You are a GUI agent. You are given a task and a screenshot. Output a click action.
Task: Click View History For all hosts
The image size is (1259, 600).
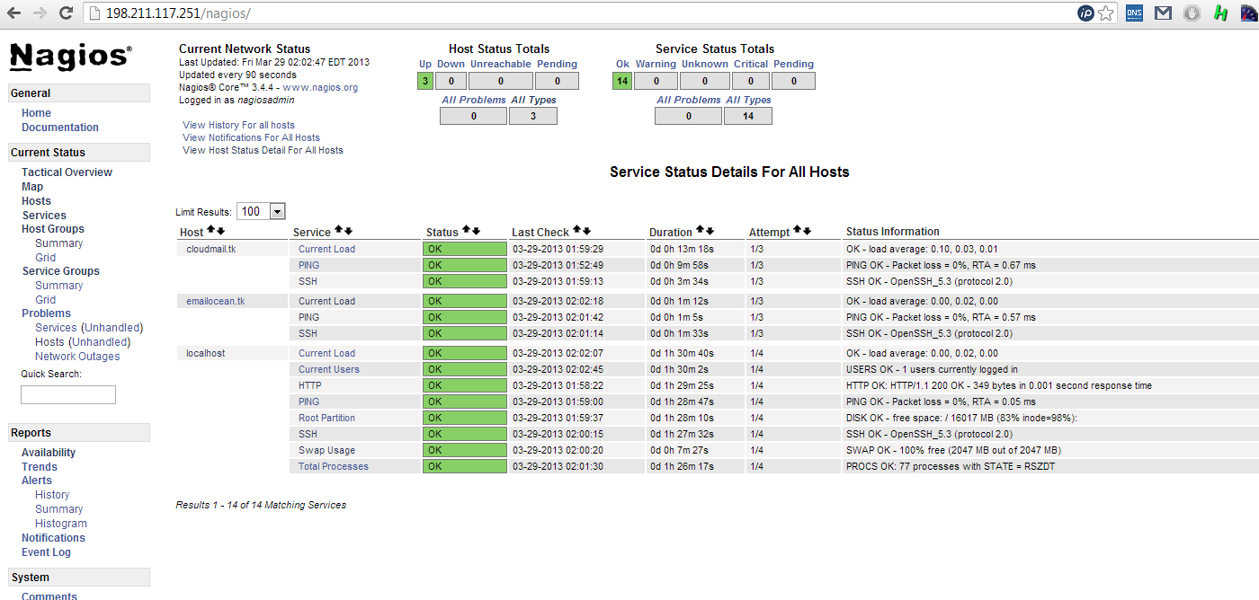click(x=238, y=125)
